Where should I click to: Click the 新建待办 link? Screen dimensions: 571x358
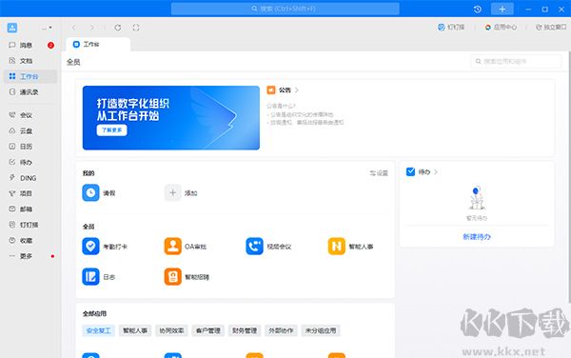(477, 237)
